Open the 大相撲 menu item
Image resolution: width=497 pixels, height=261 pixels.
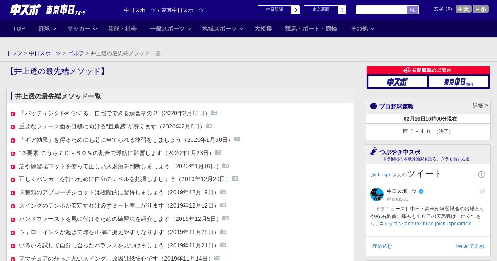[263, 29]
